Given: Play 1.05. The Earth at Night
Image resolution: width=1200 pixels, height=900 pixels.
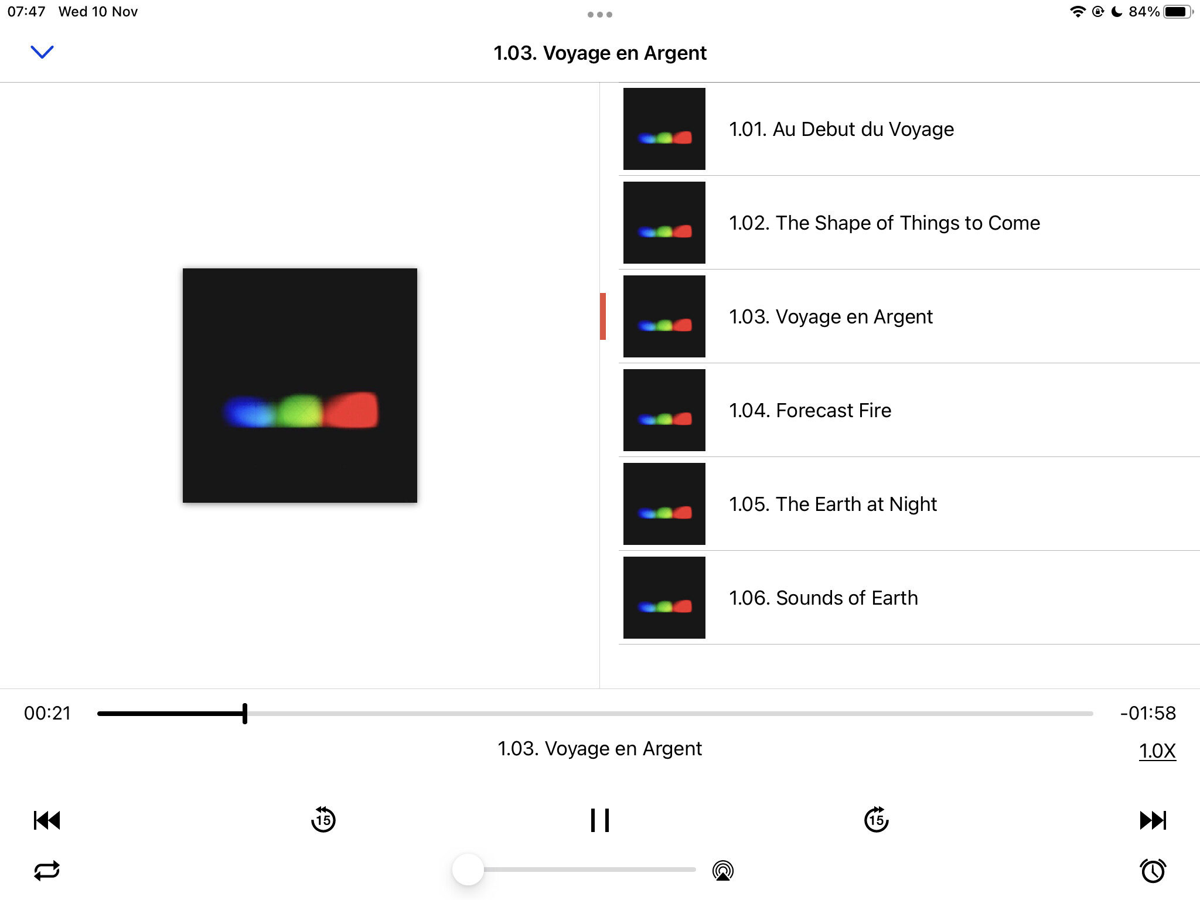Looking at the screenshot, I should tap(909, 504).
